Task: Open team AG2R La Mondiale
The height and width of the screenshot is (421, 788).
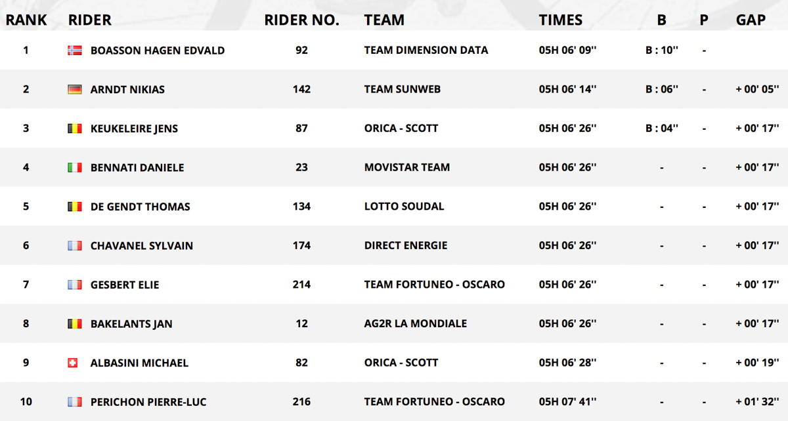Action: (x=416, y=324)
